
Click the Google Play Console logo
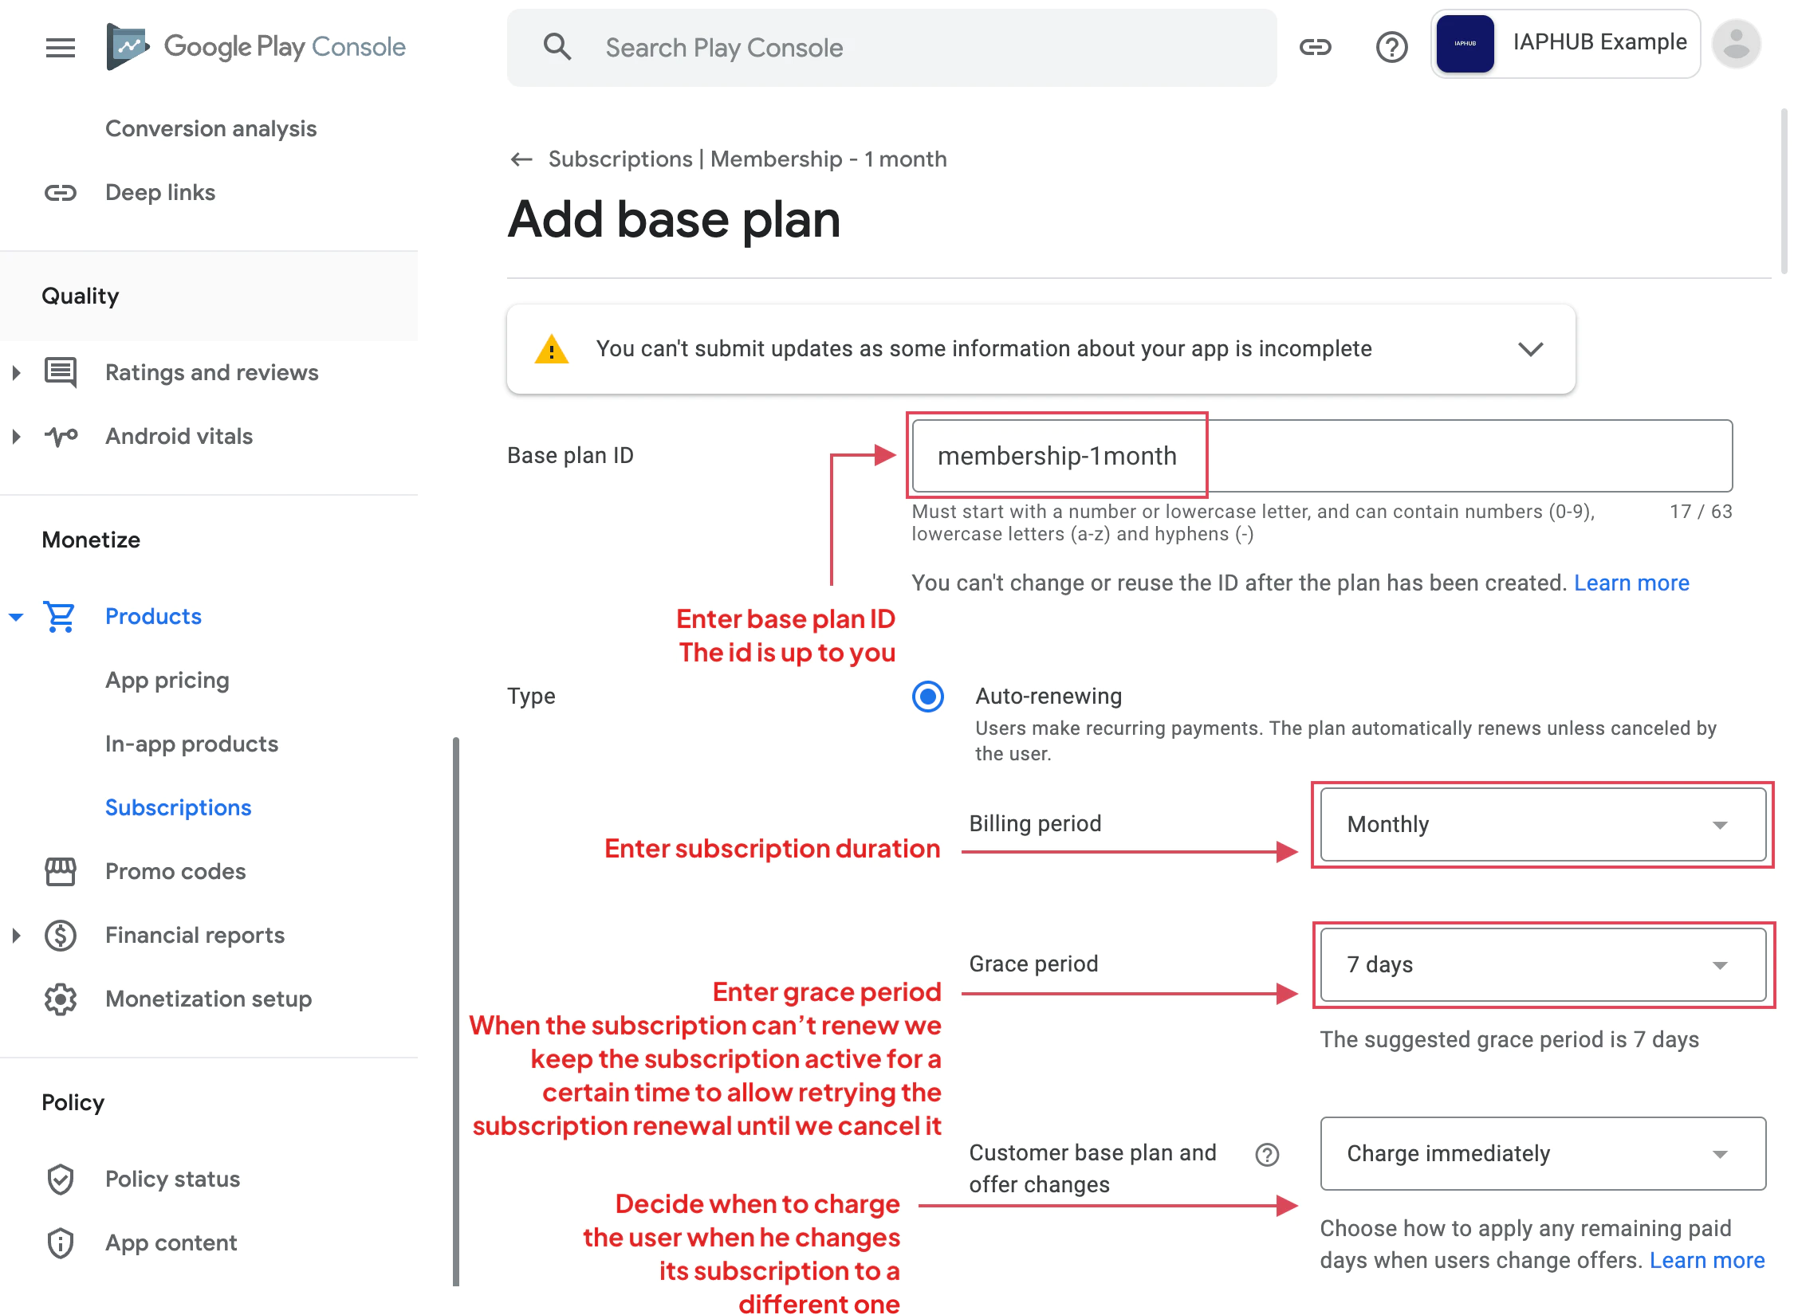coord(255,47)
